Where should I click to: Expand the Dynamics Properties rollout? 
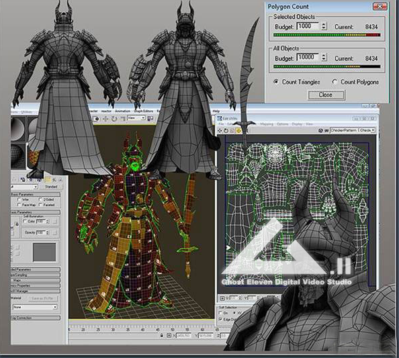tap(36, 285)
